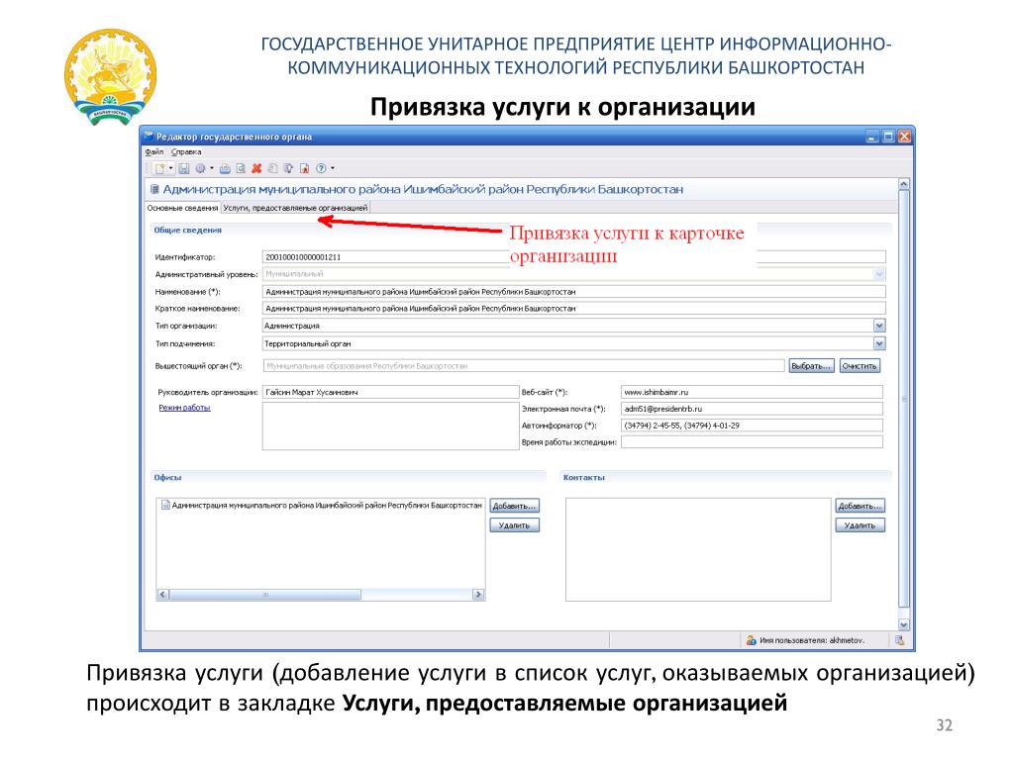Maximize the Редактор государственного органа window

pos(888,137)
